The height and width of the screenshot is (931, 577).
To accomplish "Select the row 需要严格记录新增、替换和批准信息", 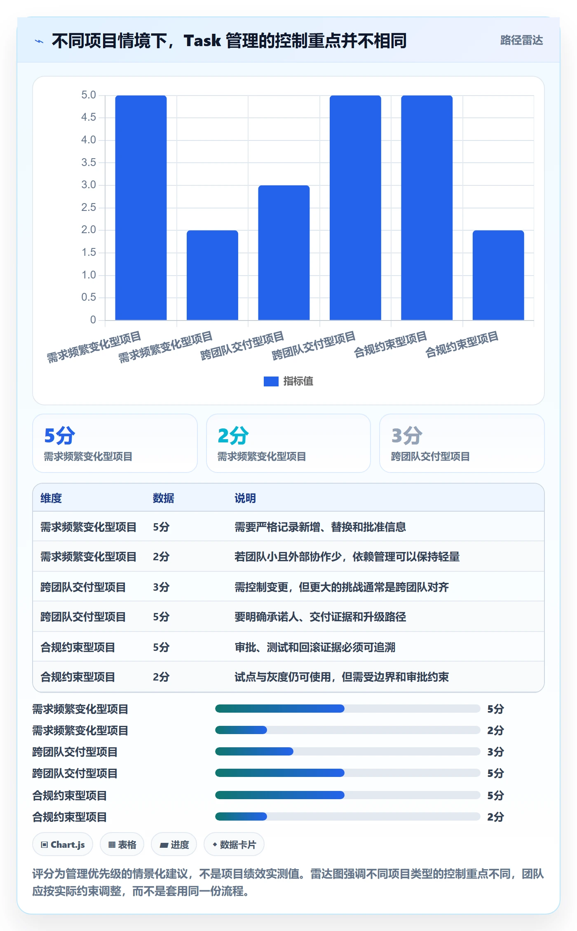I will click(x=288, y=527).
